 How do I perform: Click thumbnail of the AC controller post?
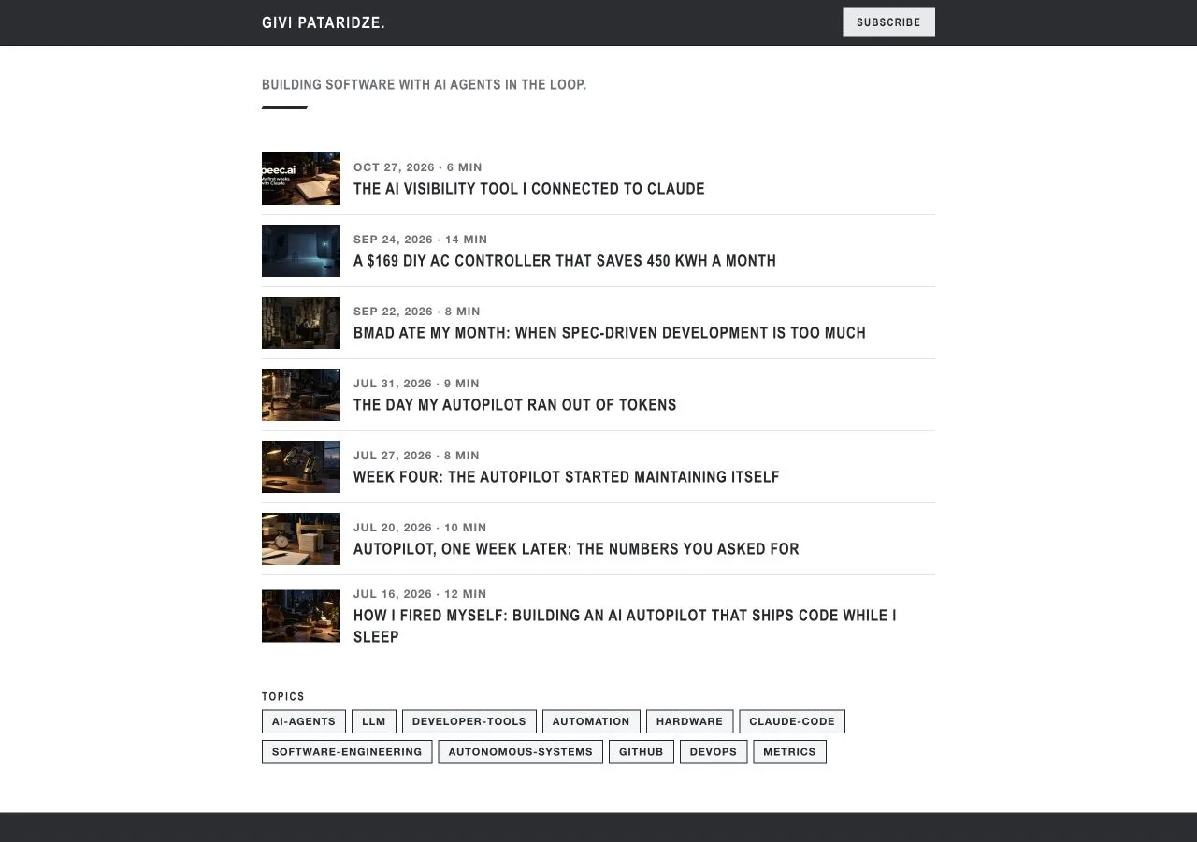tap(301, 251)
